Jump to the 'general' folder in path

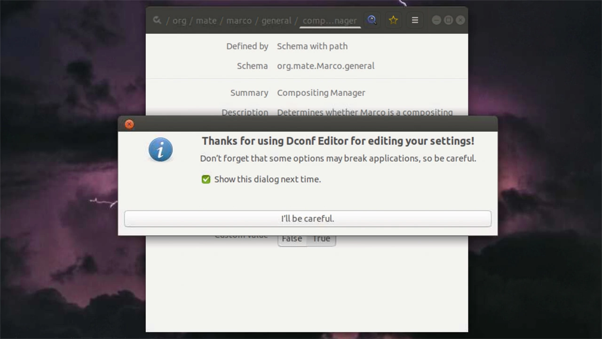pos(276,21)
